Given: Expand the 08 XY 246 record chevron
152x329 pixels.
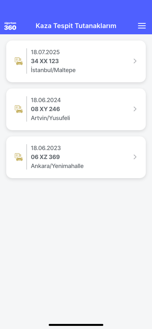Looking at the screenshot, I should pyautogui.click(x=135, y=109).
